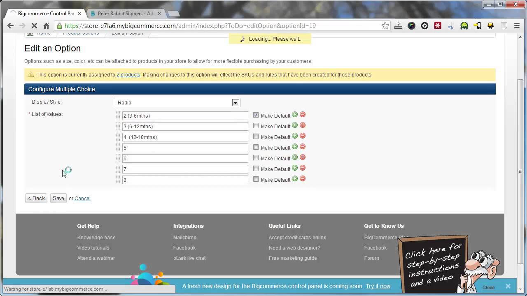Viewport: 527px width, 296px height.
Task: Click the green plus beside value 7
Action: click(x=295, y=168)
